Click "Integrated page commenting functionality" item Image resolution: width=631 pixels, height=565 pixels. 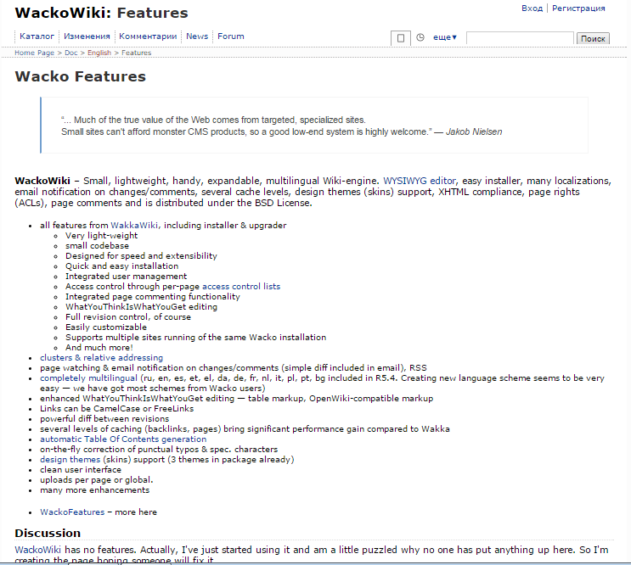click(153, 297)
